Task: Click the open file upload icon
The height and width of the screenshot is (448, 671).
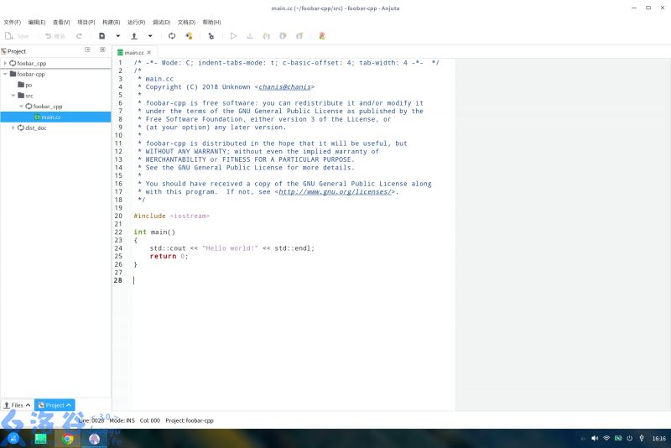Action: 134,36
